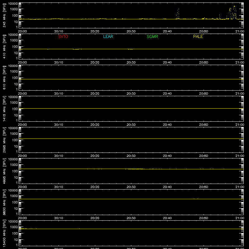
Task: Click the green SGMR station label
Action: tap(152, 36)
